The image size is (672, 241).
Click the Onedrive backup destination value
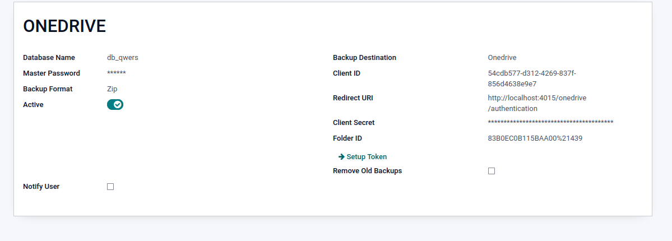(x=502, y=58)
